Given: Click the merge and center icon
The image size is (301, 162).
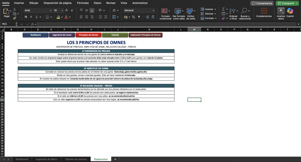Looking at the screenshot, I should coord(114,17).
